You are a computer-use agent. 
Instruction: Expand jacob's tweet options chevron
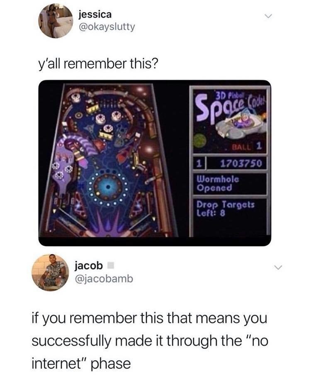point(278,268)
